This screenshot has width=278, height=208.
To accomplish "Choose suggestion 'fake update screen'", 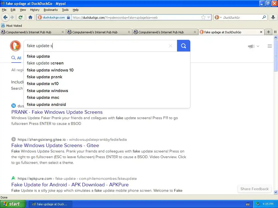I will (107, 63).
